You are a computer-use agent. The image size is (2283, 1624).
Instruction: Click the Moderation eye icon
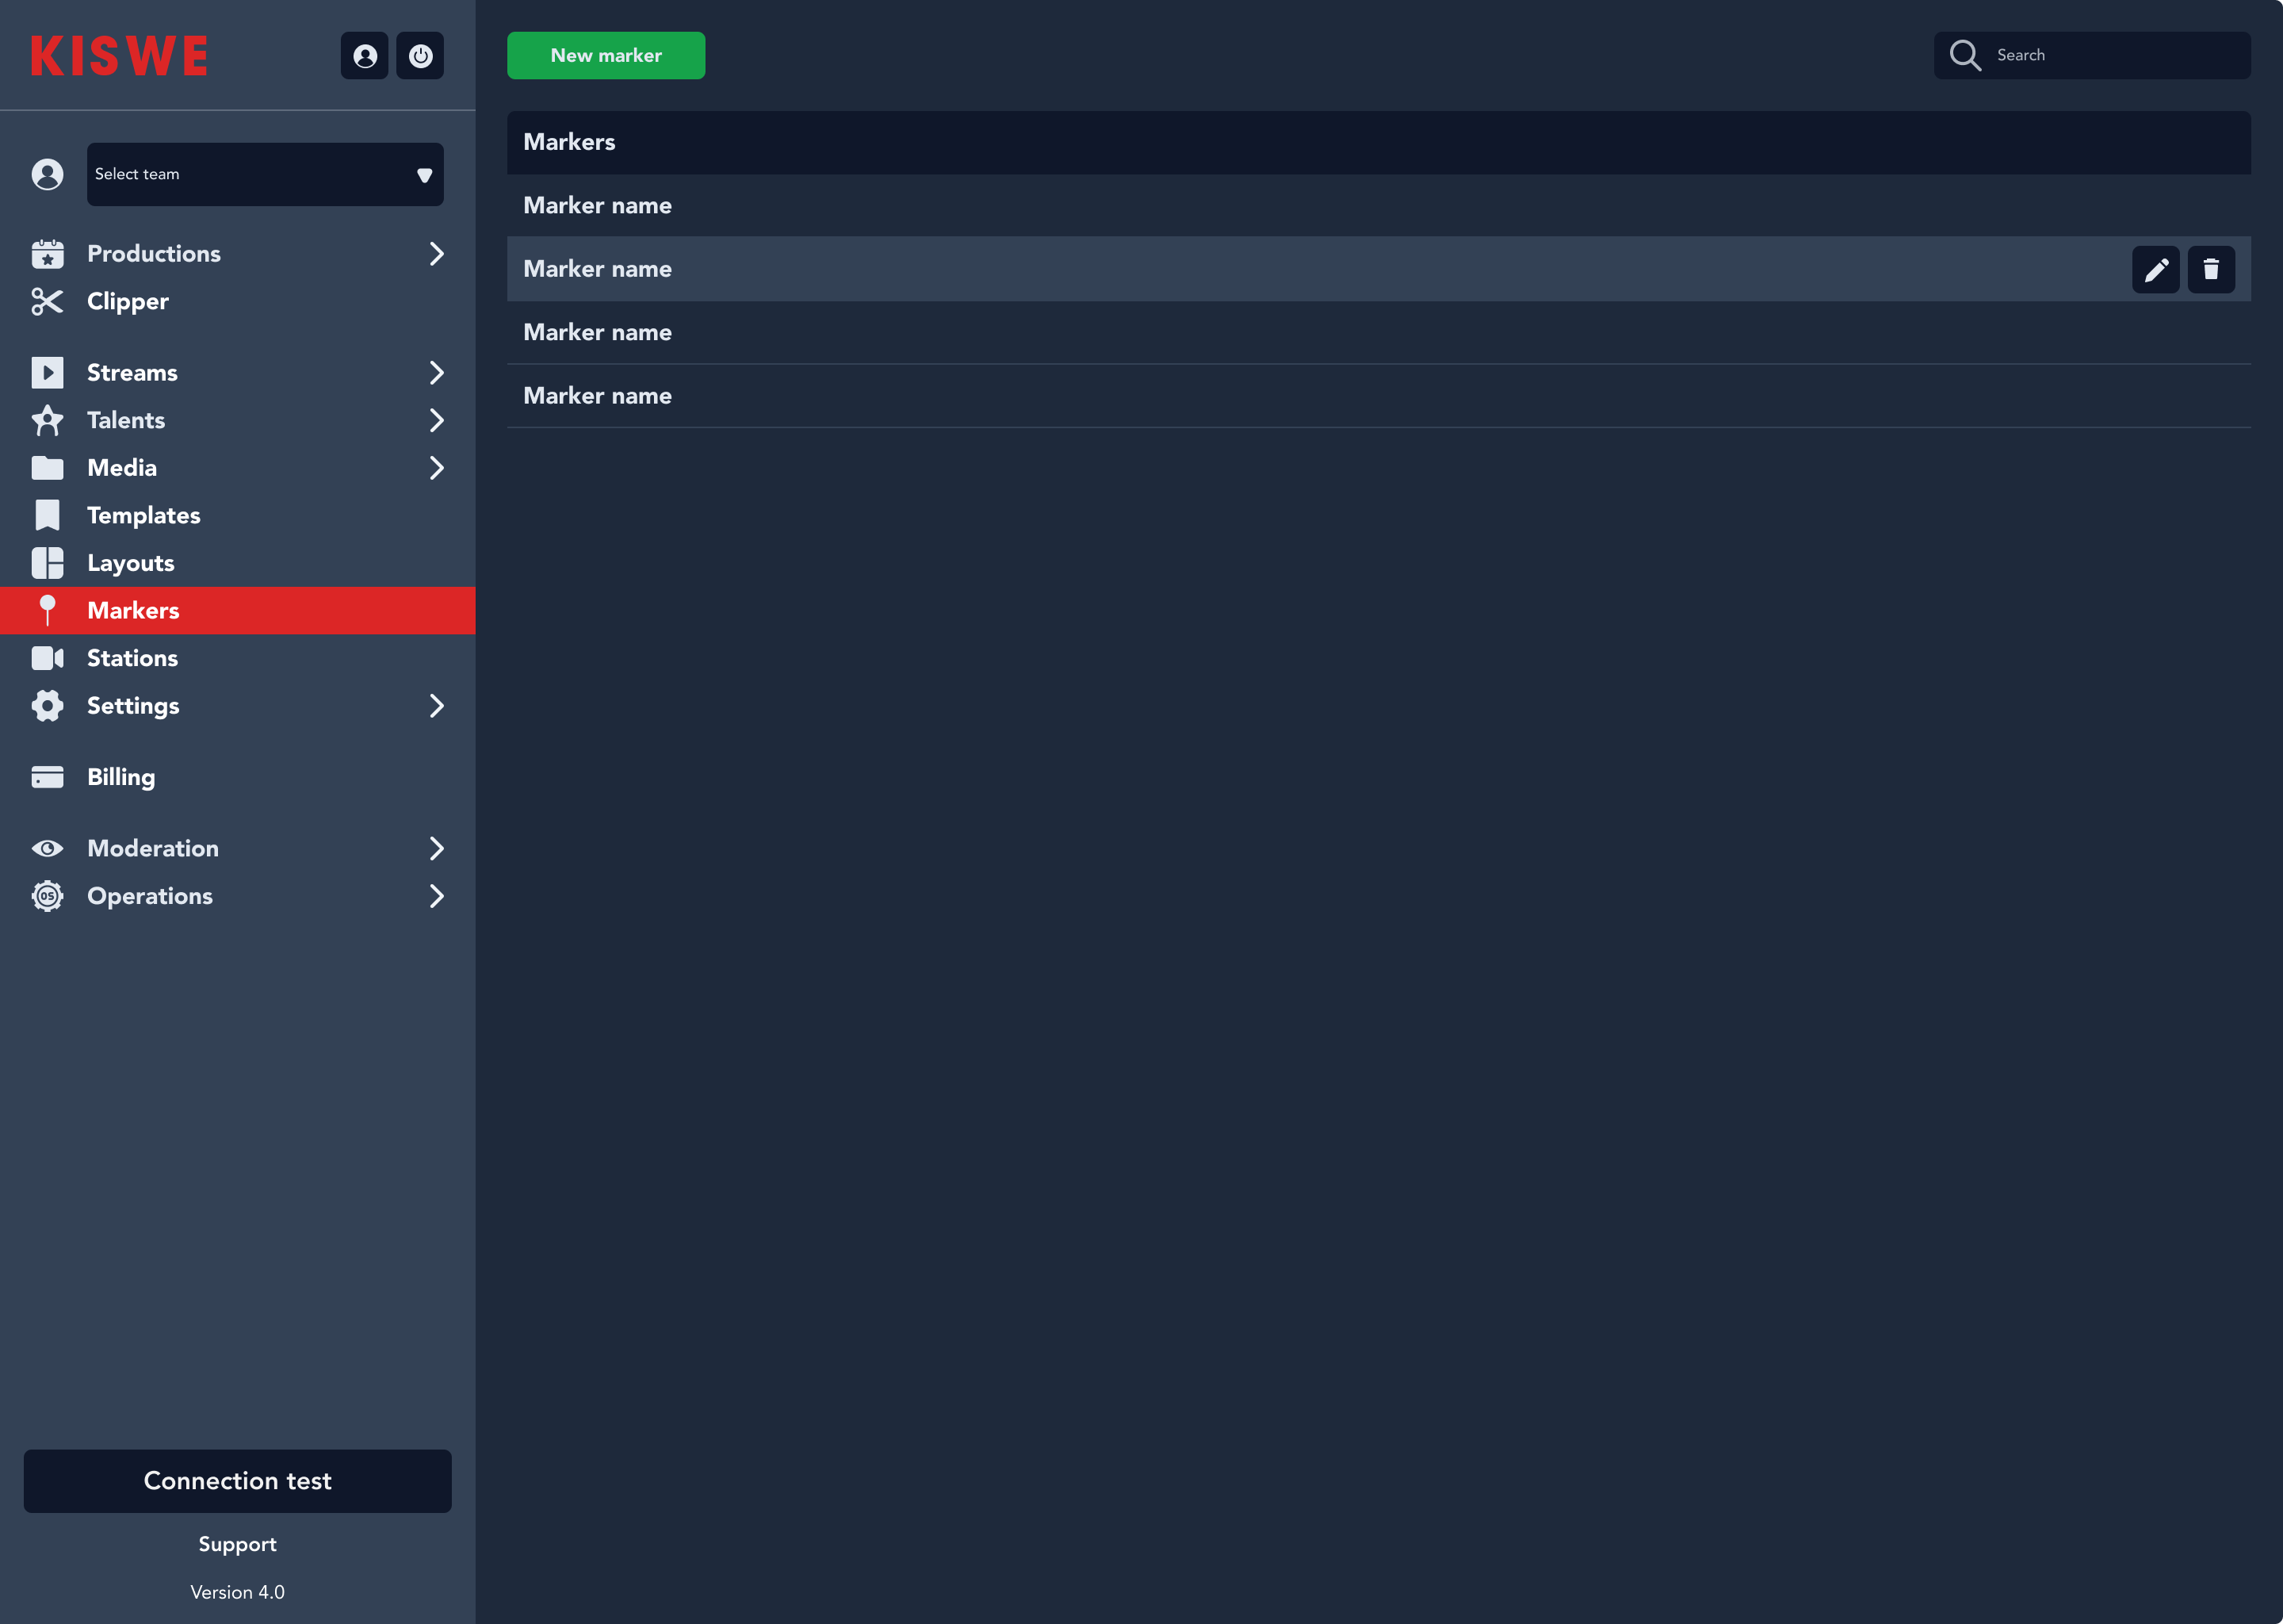coord(47,848)
